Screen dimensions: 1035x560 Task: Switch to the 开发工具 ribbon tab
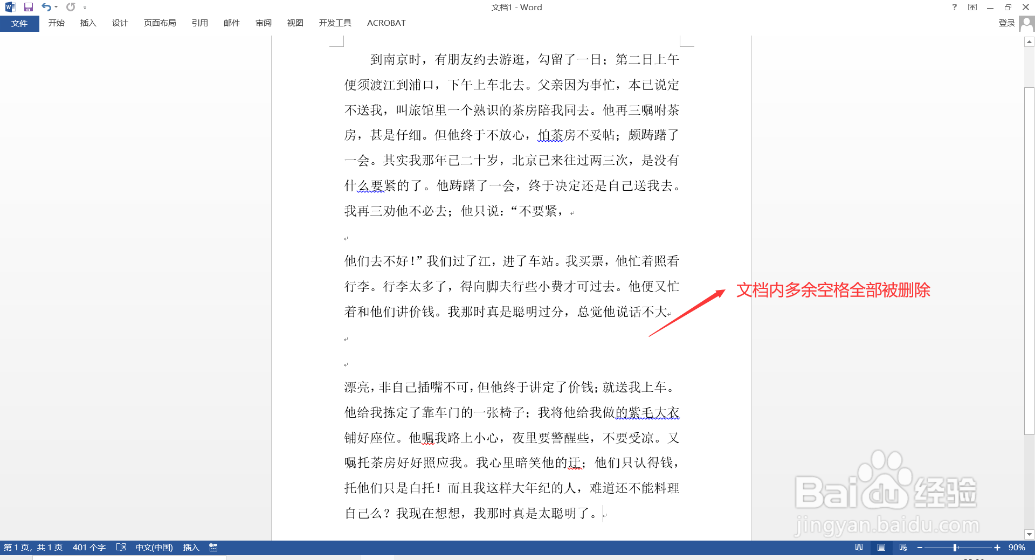pyautogui.click(x=335, y=23)
